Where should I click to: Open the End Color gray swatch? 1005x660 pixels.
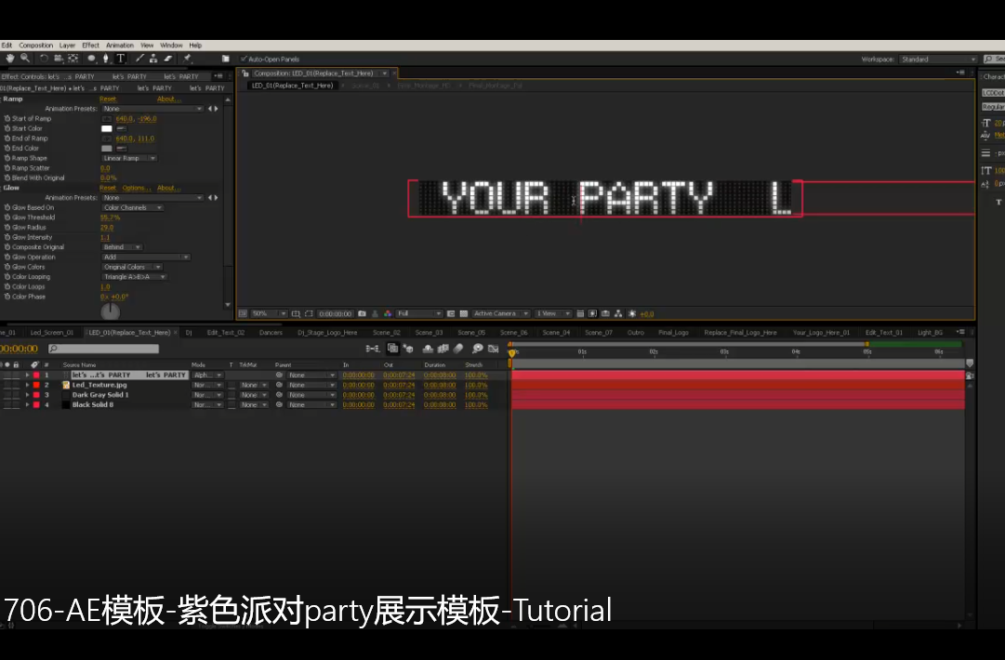pos(106,149)
